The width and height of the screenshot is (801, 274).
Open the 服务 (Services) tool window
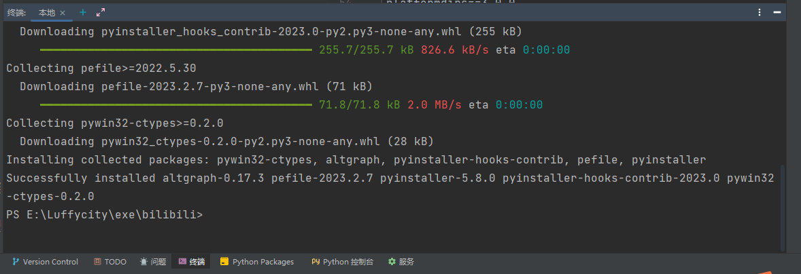[401, 262]
